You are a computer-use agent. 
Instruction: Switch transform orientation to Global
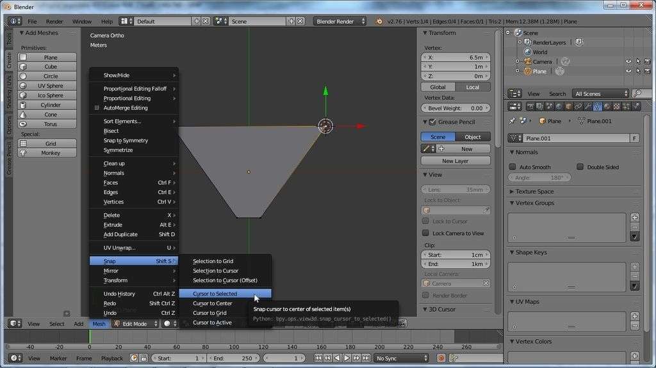438,87
